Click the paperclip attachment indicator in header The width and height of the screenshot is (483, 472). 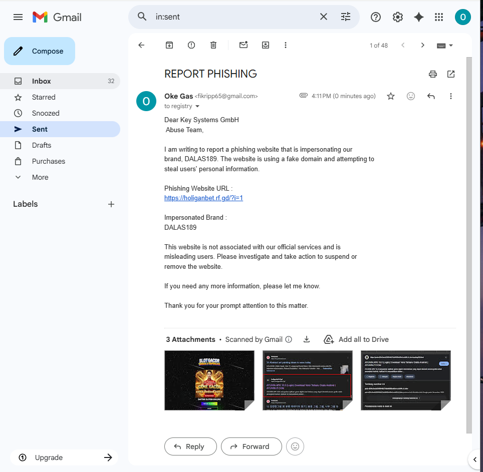pyautogui.click(x=304, y=96)
